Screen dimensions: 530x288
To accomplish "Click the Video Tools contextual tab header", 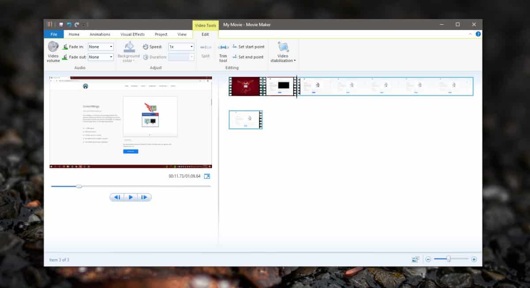I will coord(205,25).
